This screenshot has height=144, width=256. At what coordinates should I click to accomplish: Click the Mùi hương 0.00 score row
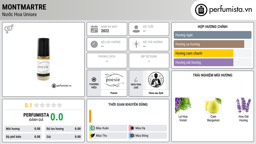tap(23, 129)
